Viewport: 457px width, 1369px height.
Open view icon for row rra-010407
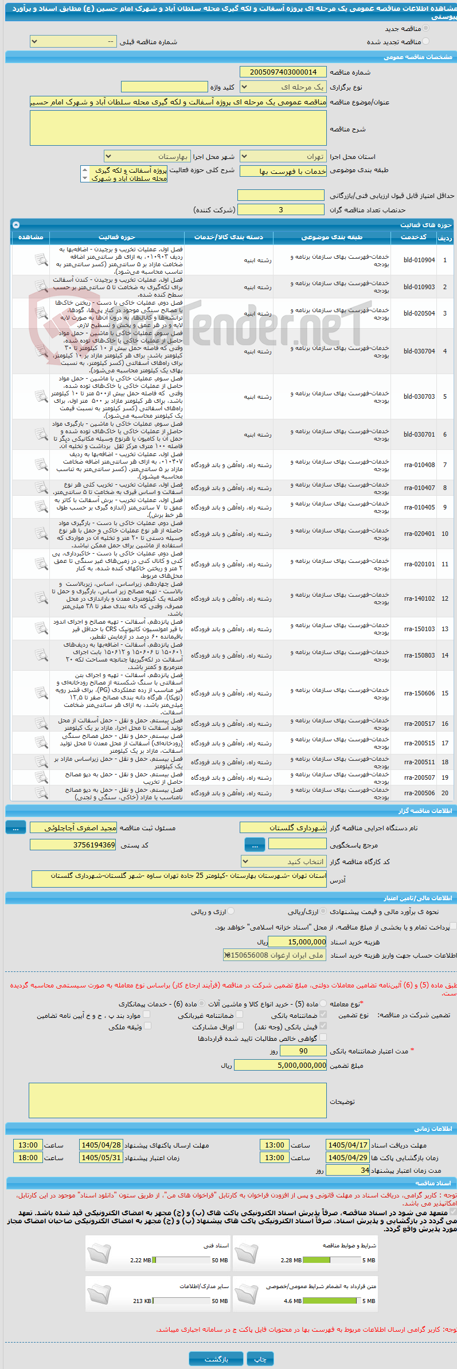tap(41, 488)
